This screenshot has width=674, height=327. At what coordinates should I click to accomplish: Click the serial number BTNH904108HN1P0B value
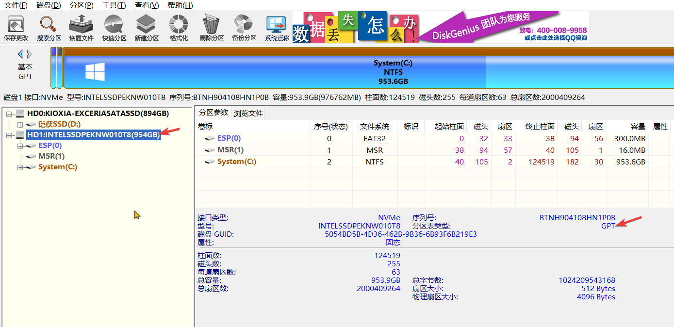click(577, 218)
